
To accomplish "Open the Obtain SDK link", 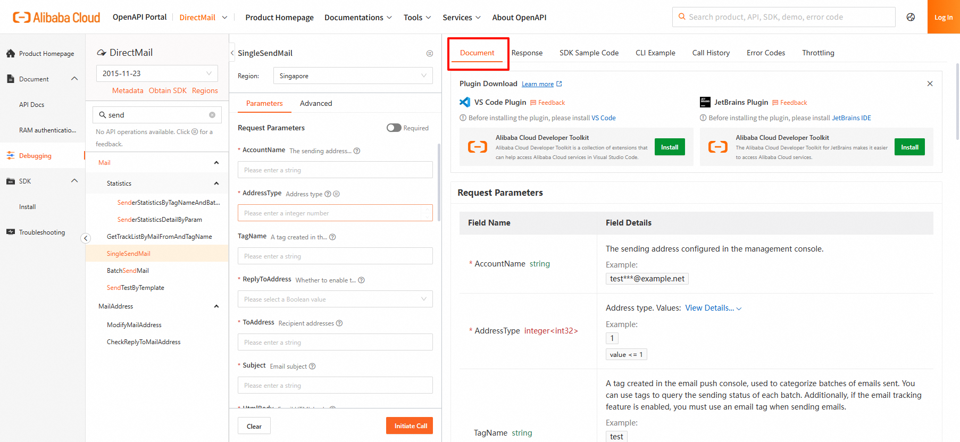I will [x=168, y=90].
